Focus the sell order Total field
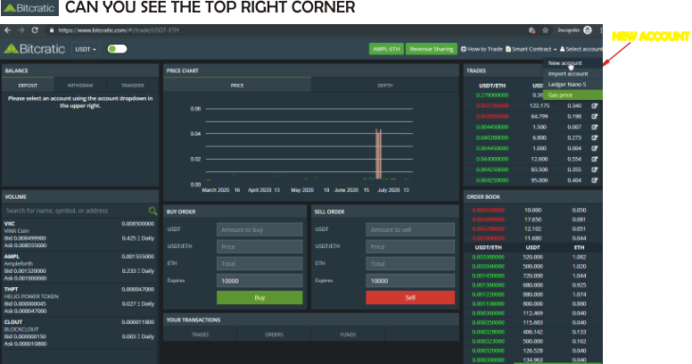The width and height of the screenshot is (692, 364). coord(410,264)
